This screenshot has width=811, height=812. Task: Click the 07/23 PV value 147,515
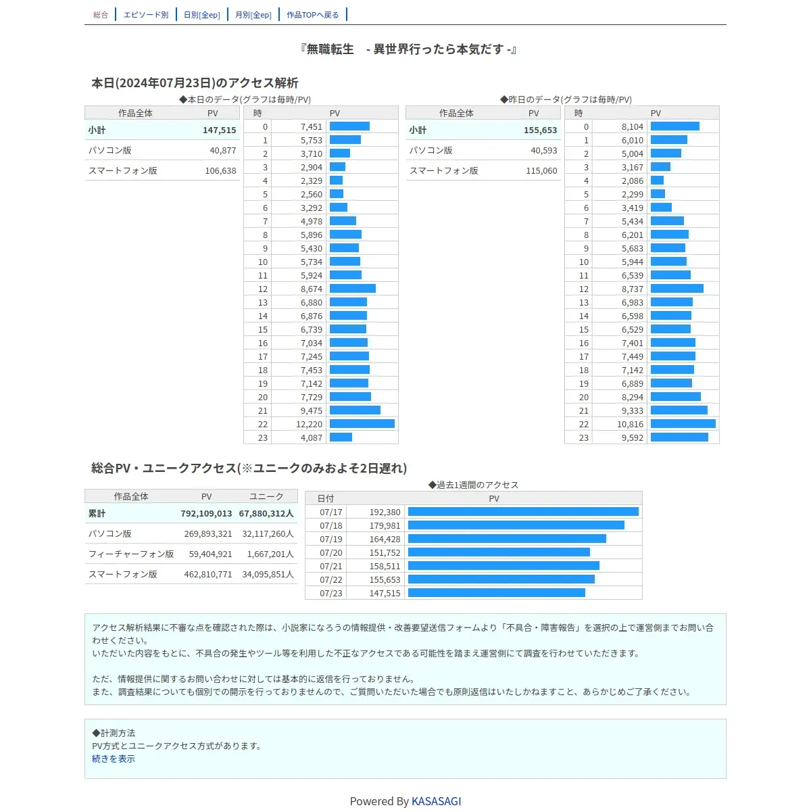pos(385,594)
